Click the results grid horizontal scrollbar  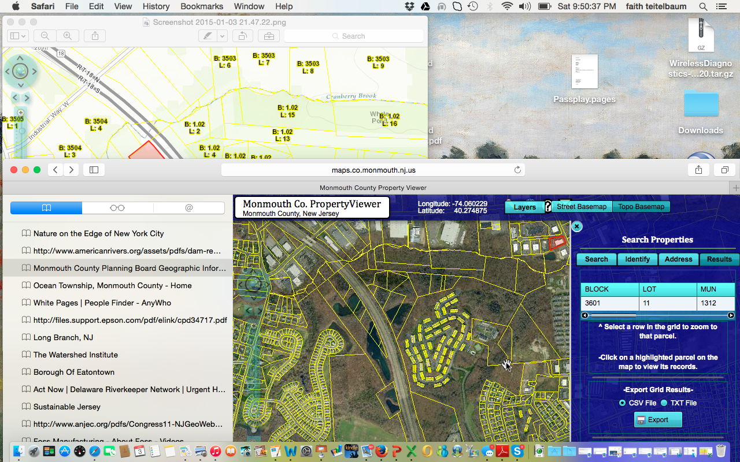point(613,315)
